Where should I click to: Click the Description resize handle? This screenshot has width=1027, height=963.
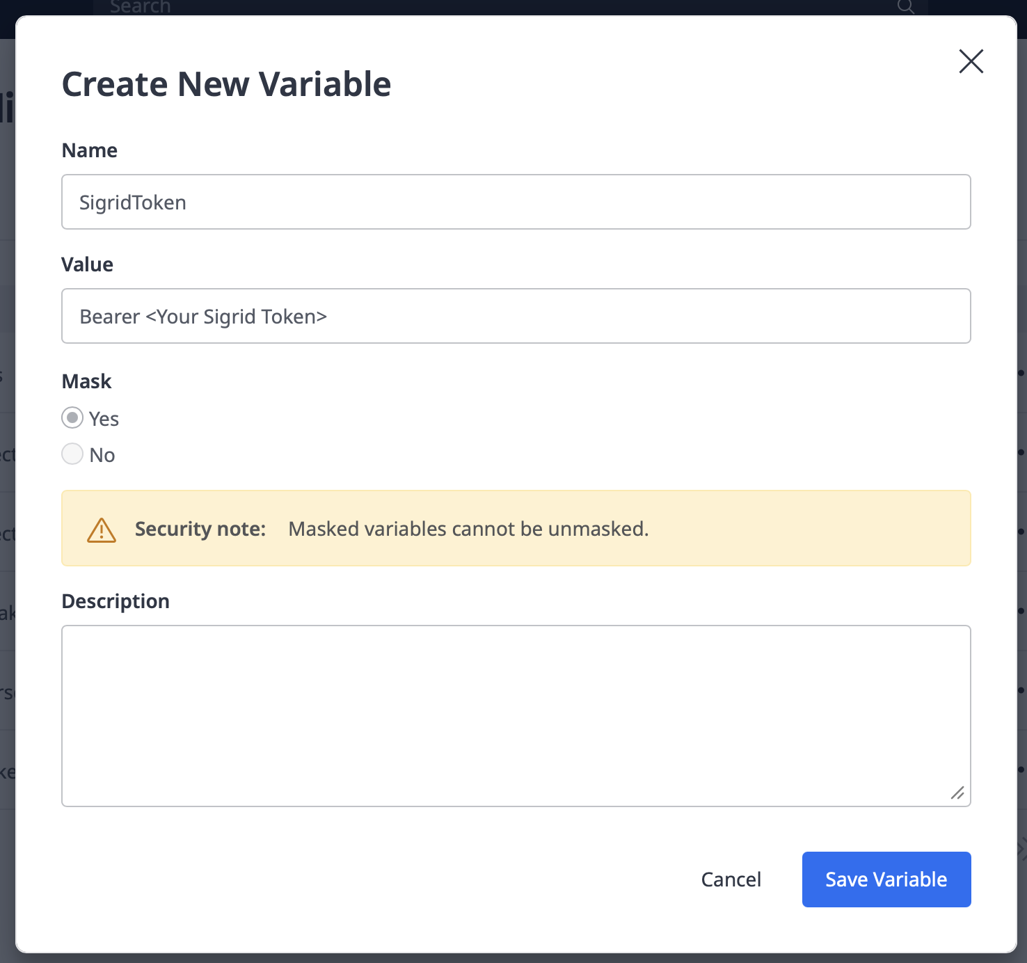click(x=957, y=793)
